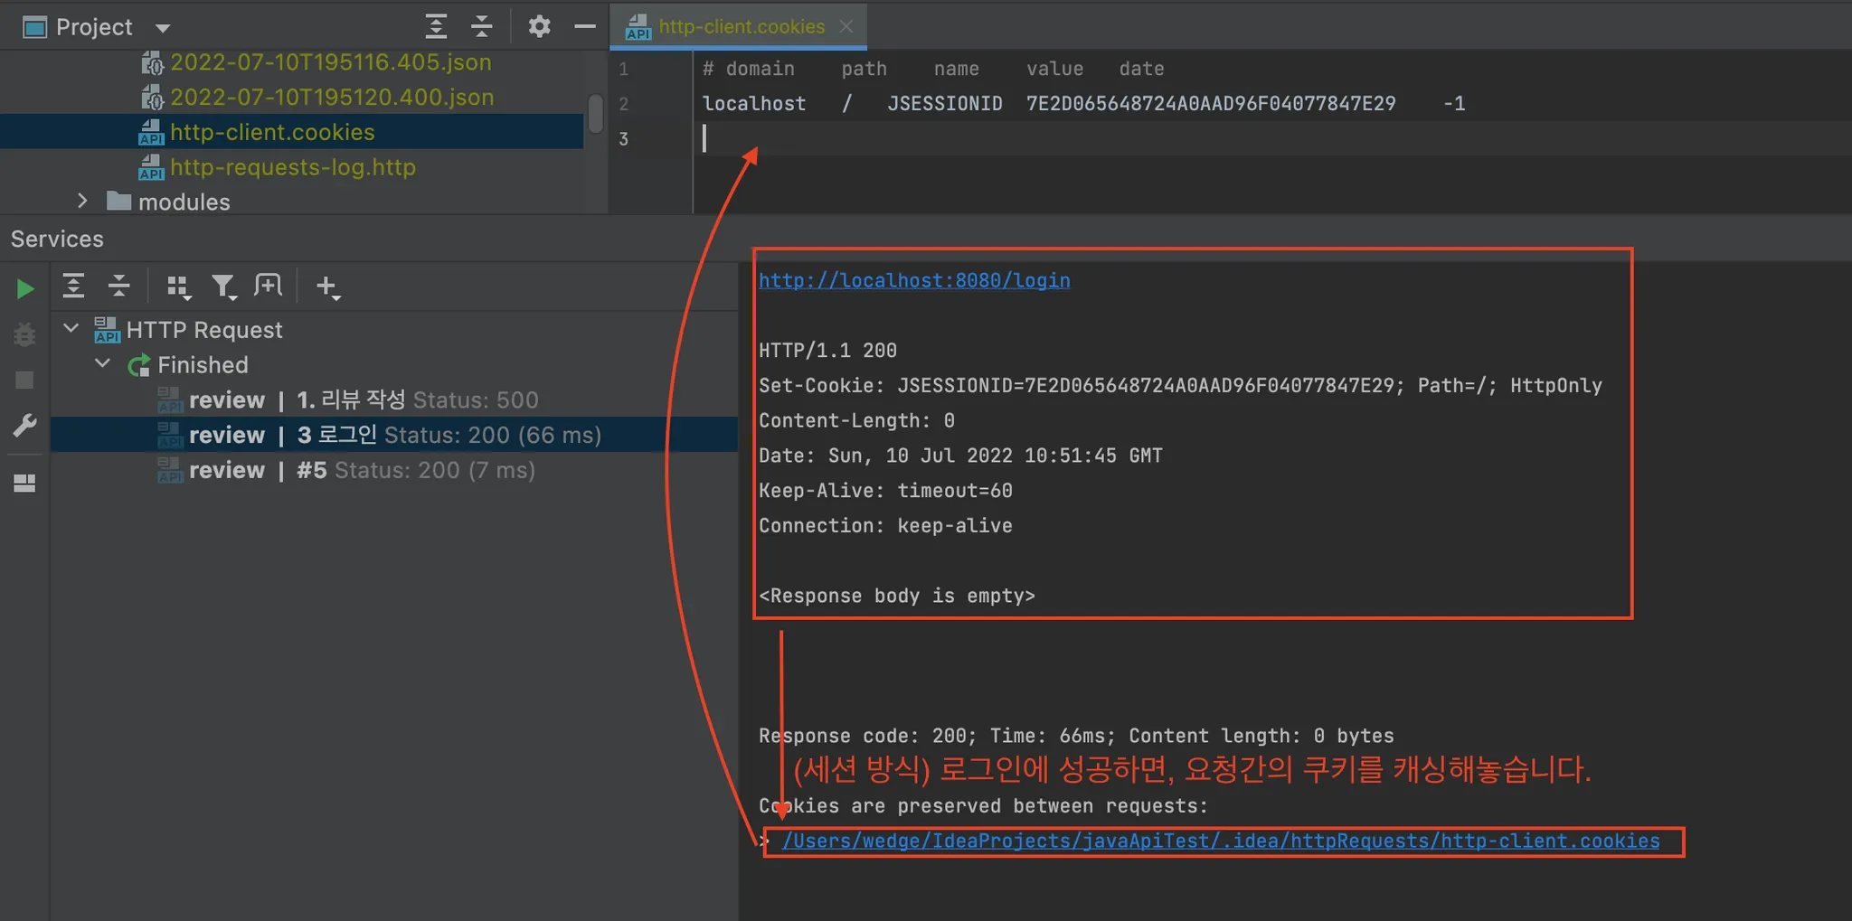
Task: Click Expand All icon in Services toolbar
Action: 73,287
